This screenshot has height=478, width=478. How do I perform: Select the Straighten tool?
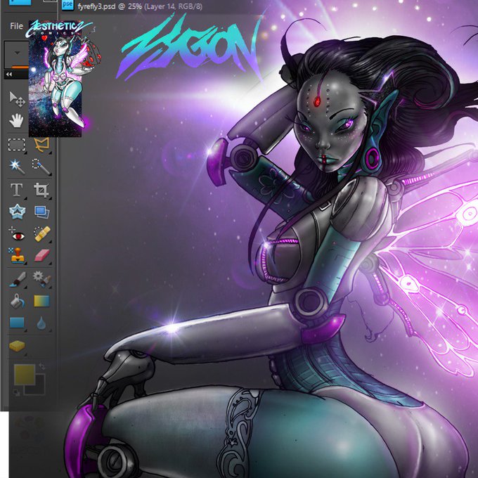41,212
